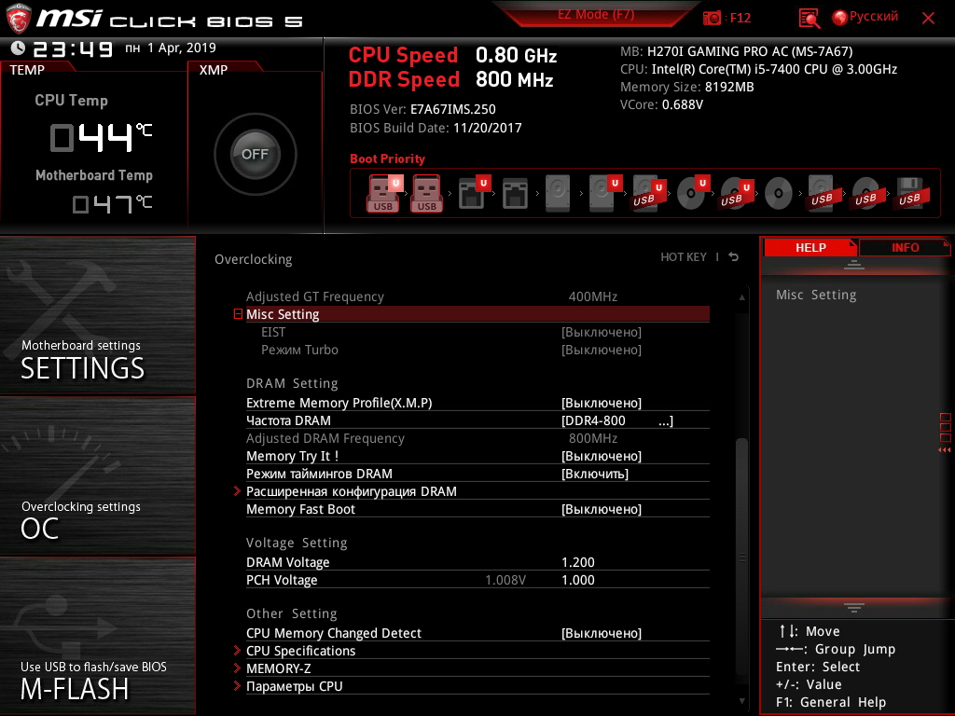The width and height of the screenshot is (955, 716).
Task: Change language via the Русский globe
Action: point(865,17)
